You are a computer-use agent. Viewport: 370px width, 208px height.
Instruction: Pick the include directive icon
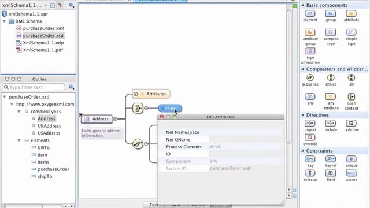331,123
